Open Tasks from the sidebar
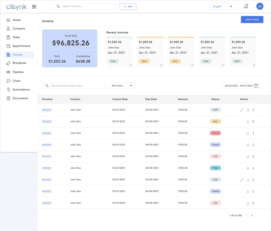This screenshot has width=271, height=231. point(16,37)
